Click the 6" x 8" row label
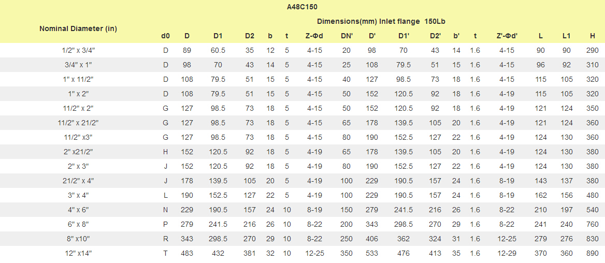 tap(78, 225)
